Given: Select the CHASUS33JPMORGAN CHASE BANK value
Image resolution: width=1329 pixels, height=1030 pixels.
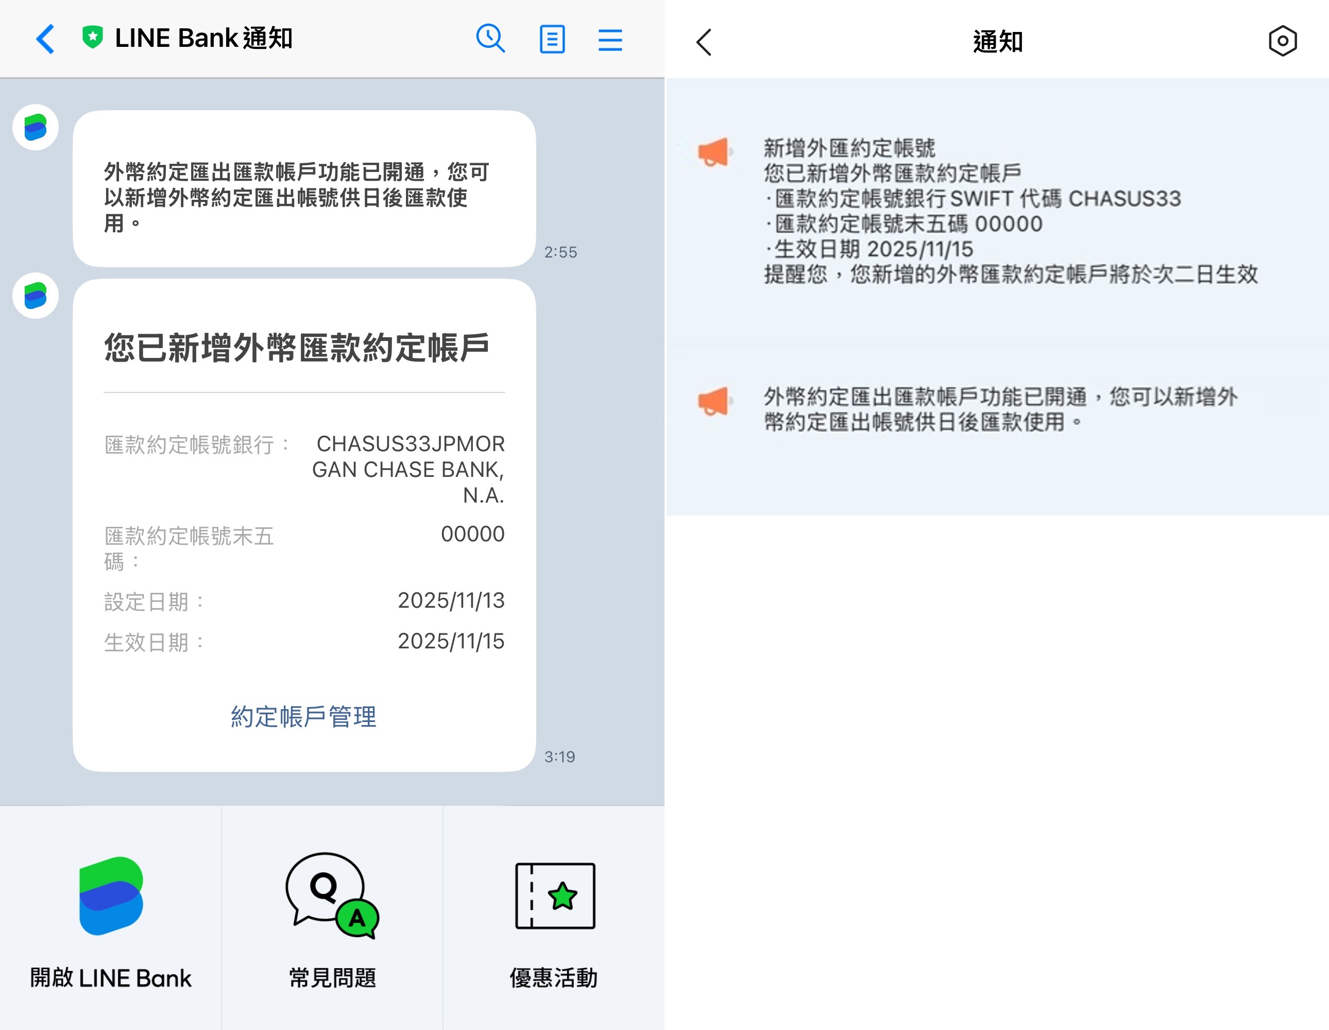Looking at the screenshot, I should (408, 469).
